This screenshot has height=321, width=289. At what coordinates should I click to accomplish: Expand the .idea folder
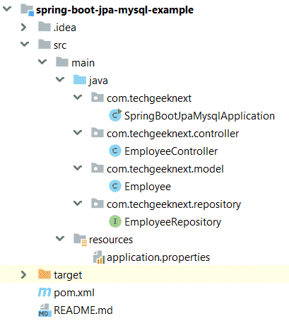click(23, 28)
